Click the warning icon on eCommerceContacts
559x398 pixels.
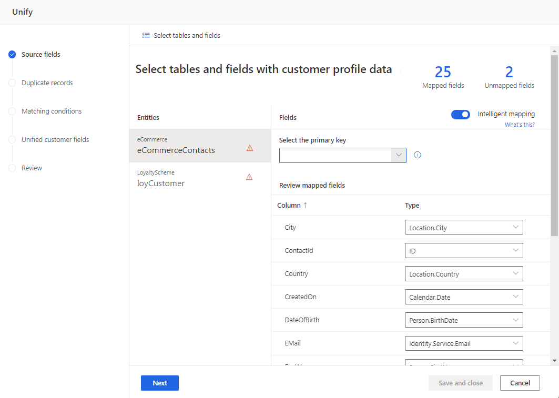pyautogui.click(x=250, y=148)
